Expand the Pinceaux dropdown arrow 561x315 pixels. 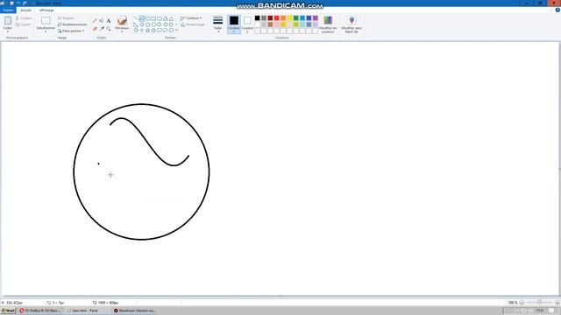122,31
